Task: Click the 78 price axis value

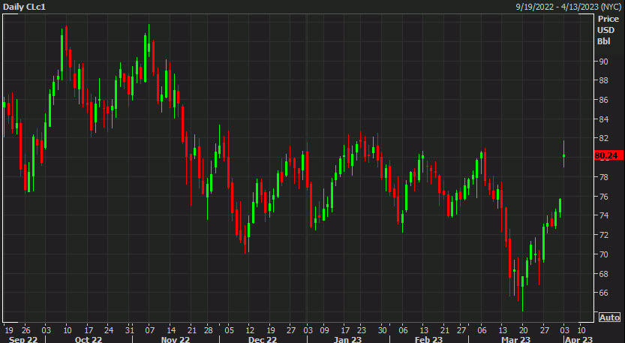Action: pos(603,177)
